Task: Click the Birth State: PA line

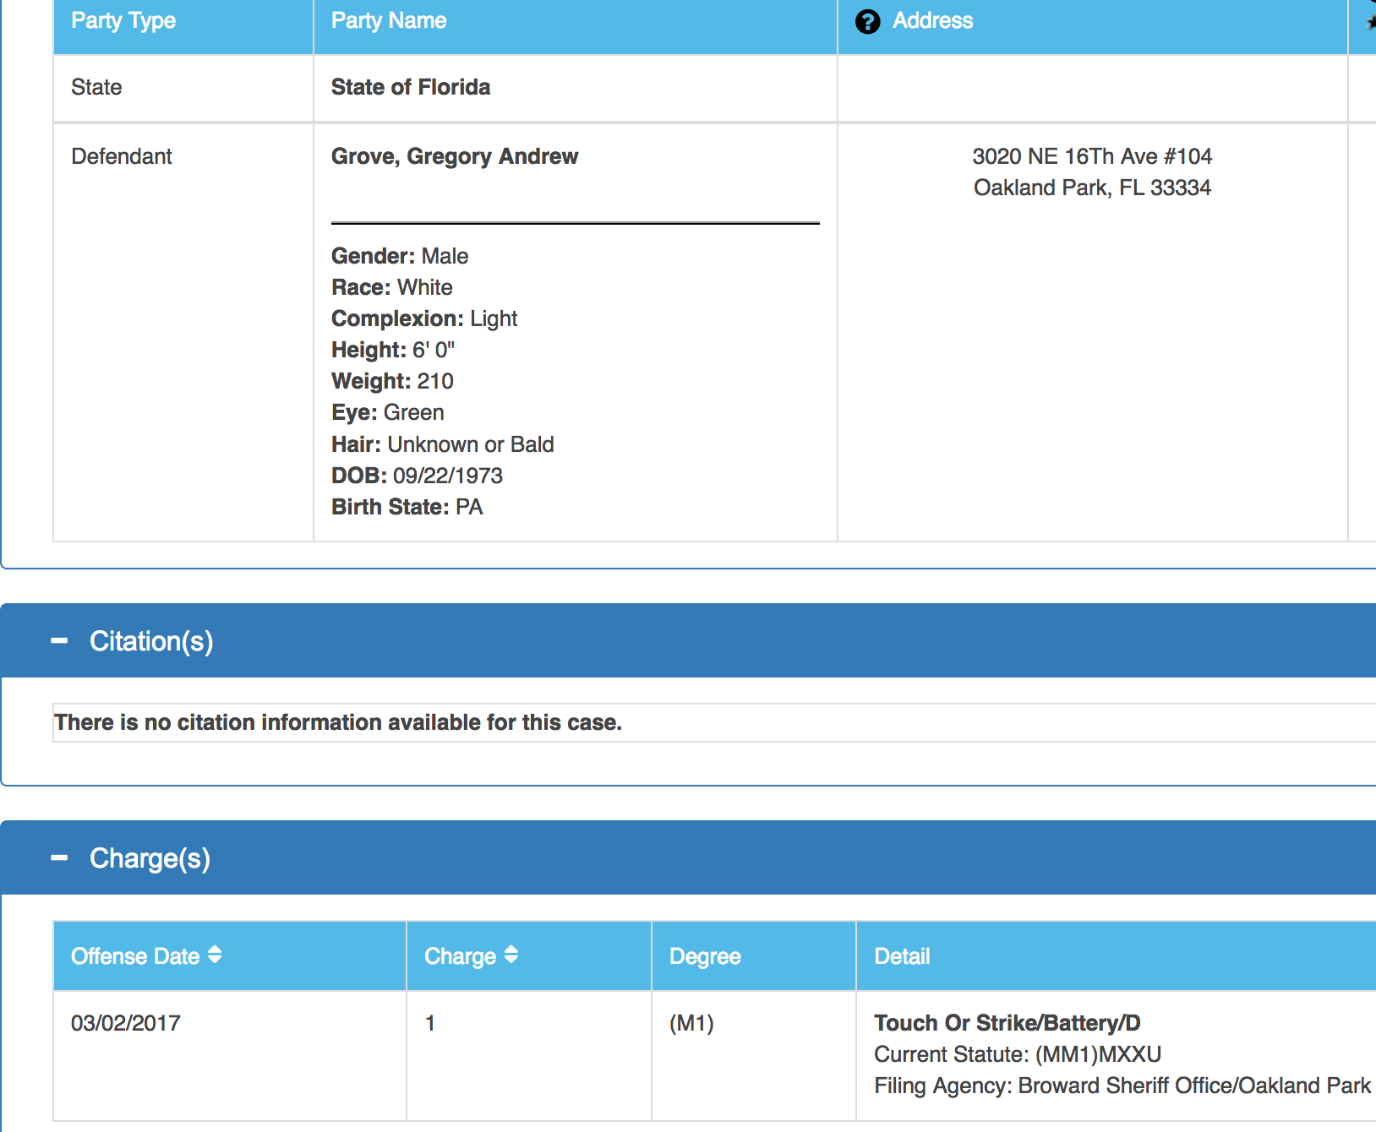Action: (407, 507)
